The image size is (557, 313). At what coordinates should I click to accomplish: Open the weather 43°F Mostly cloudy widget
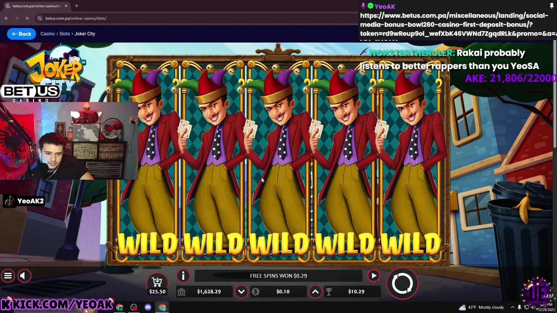pos(481,307)
